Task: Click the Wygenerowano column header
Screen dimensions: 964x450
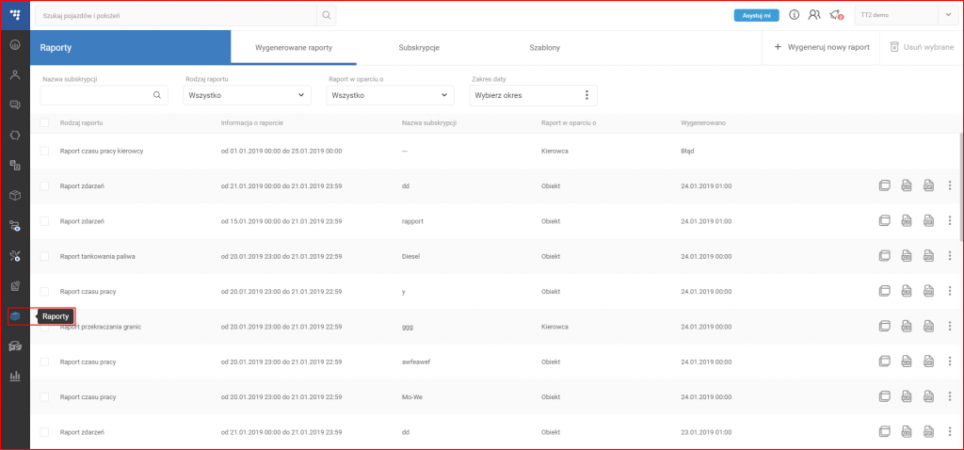Action: [x=703, y=123]
